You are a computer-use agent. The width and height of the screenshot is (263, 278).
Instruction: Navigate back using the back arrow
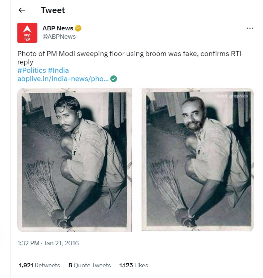[x=22, y=10]
